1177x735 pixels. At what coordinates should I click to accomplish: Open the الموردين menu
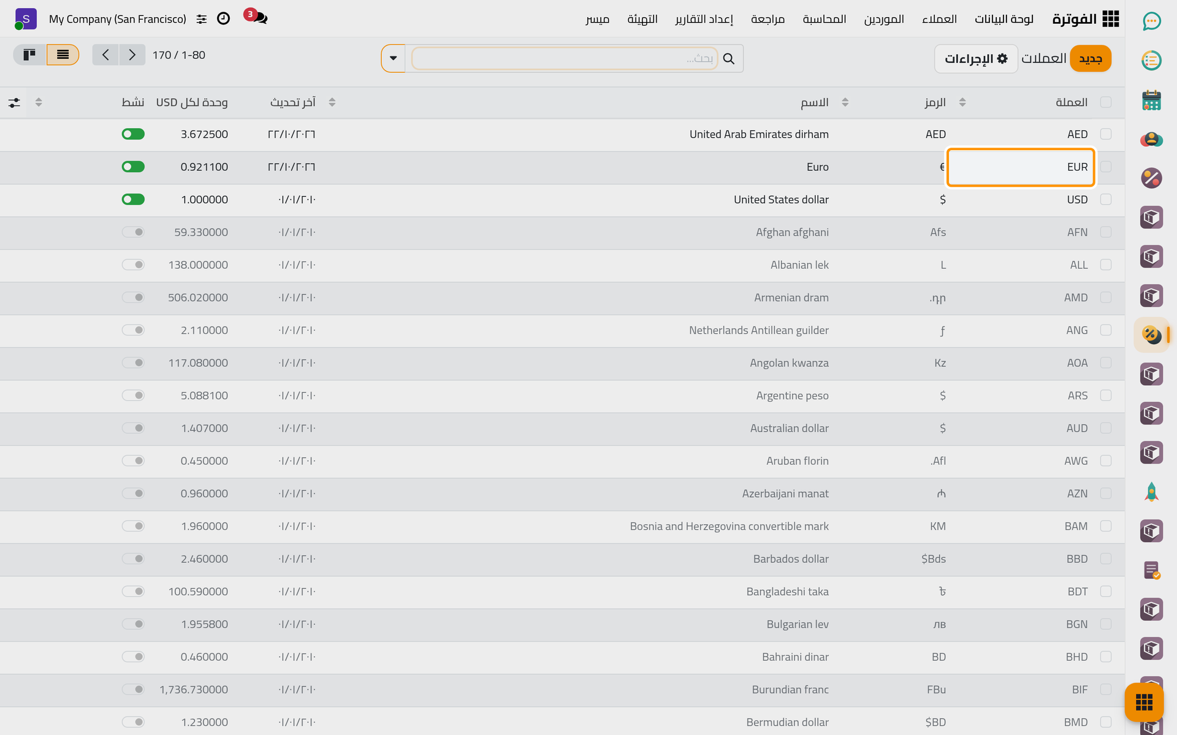884,19
